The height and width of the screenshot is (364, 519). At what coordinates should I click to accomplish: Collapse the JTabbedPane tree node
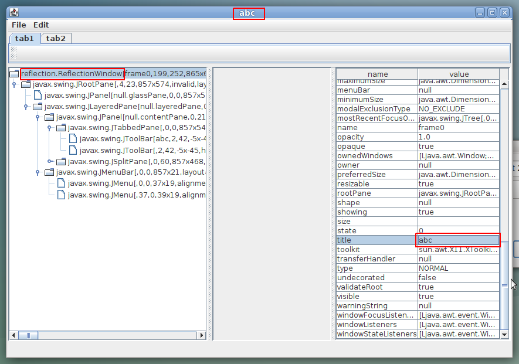click(x=50, y=128)
